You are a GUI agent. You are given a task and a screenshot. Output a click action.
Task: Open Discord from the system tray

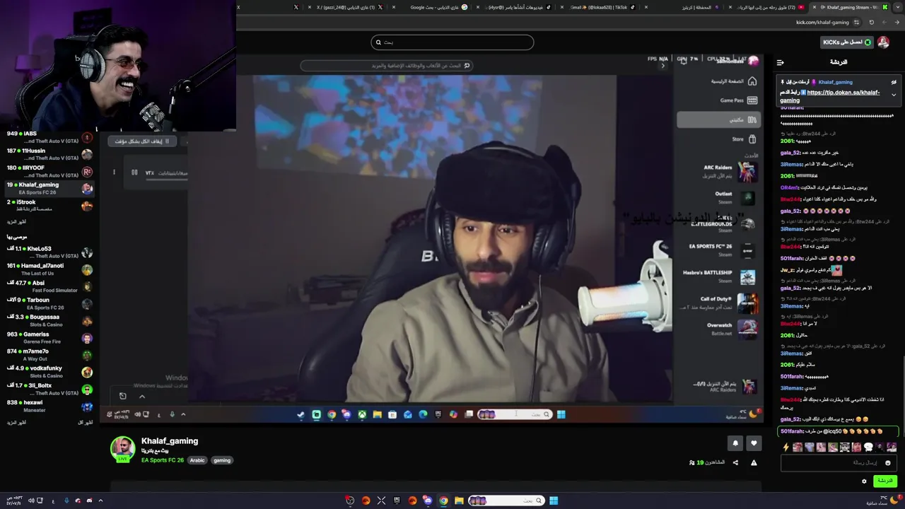click(89, 501)
